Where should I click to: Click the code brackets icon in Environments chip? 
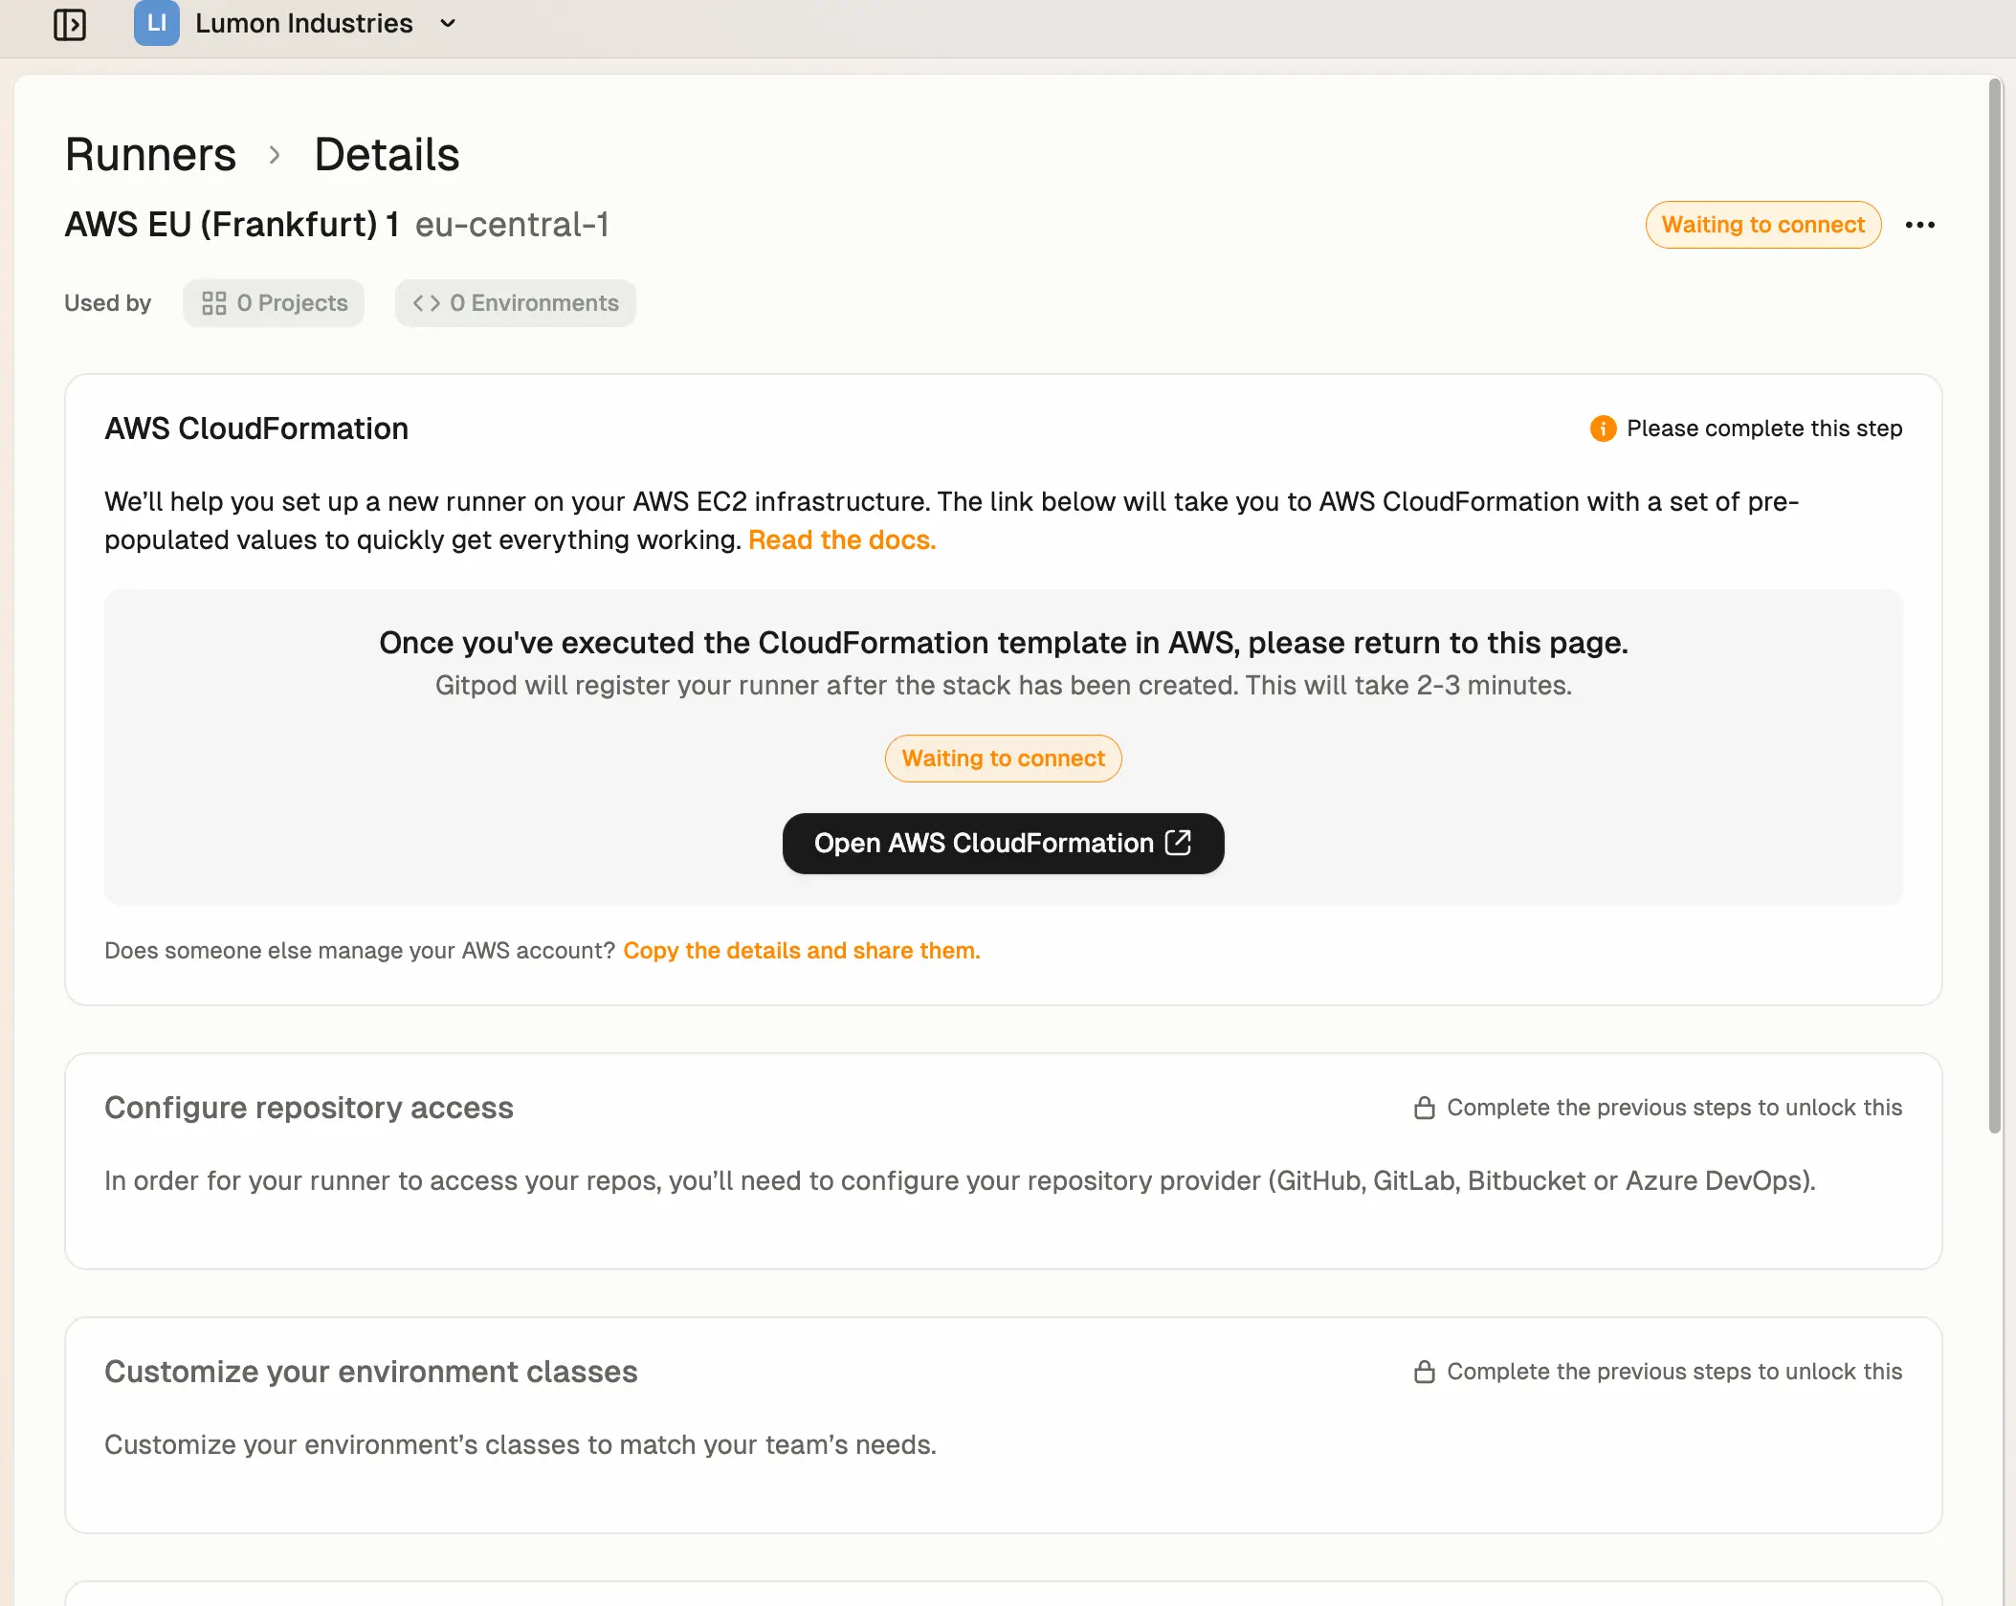[x=427, y=303]
